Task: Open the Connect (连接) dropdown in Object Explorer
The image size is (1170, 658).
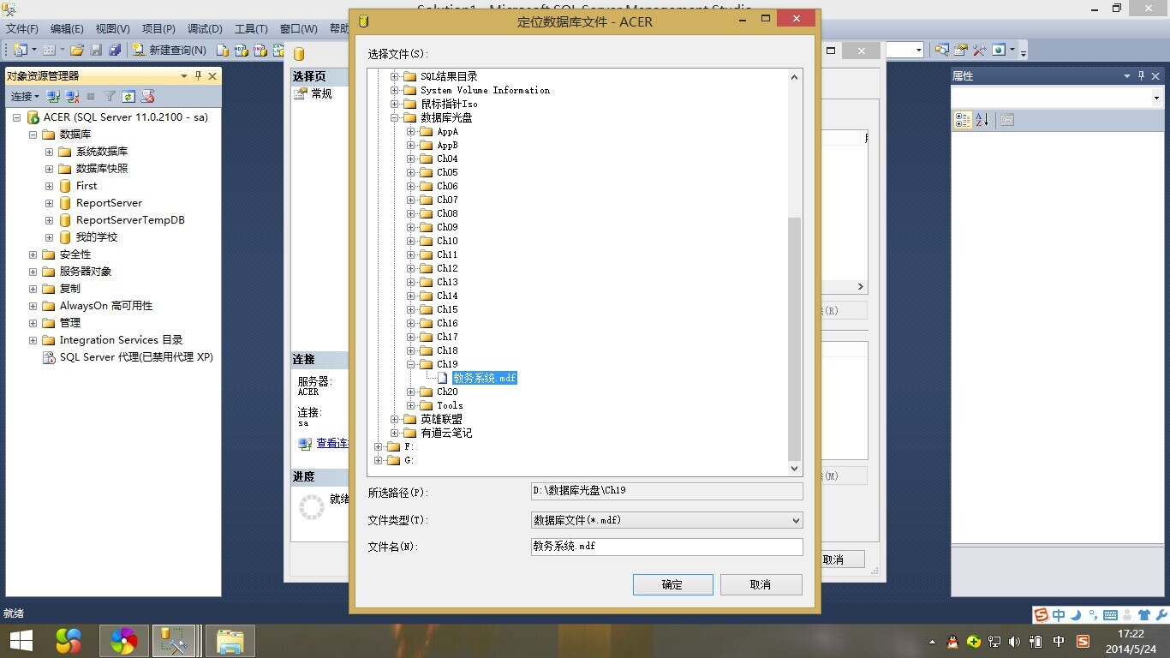Action: (x=24, y=97)
